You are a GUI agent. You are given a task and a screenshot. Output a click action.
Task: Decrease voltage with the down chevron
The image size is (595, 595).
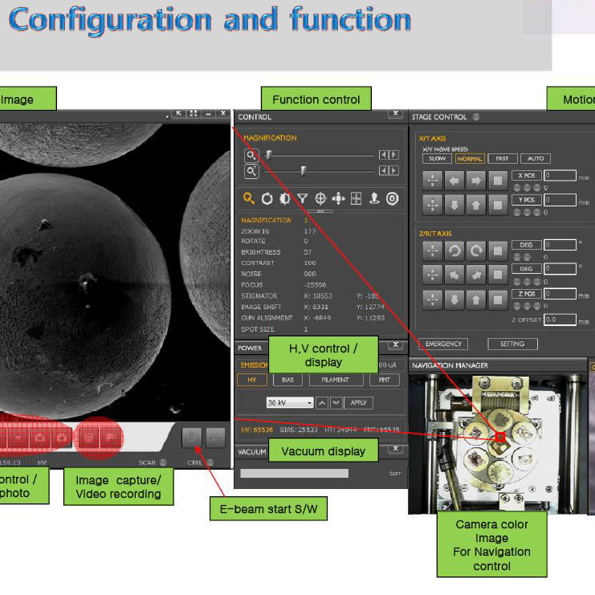pyautogui.click(x=336, y=402)
